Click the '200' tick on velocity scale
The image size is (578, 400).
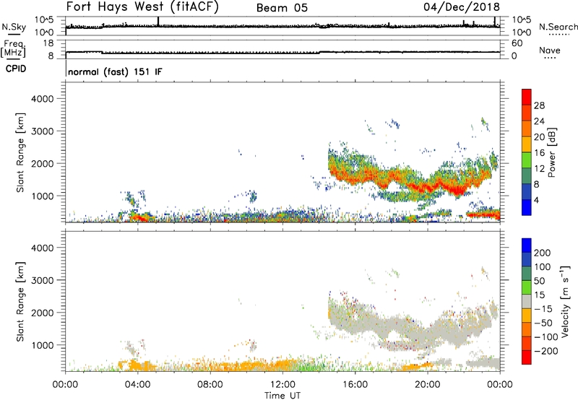click(x=543, y=253)
